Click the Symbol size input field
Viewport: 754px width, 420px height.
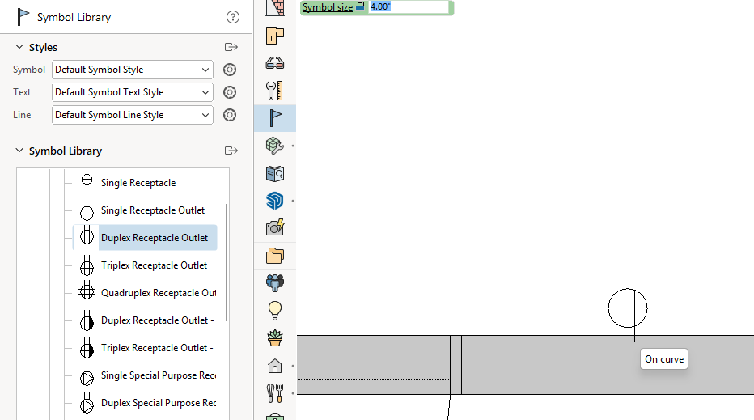409,6
